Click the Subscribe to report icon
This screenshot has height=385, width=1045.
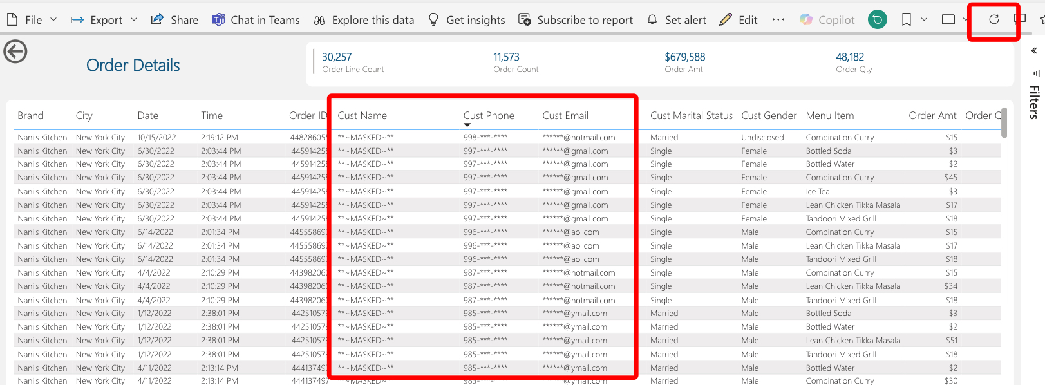pyautogui.click(x=525, y=20)
